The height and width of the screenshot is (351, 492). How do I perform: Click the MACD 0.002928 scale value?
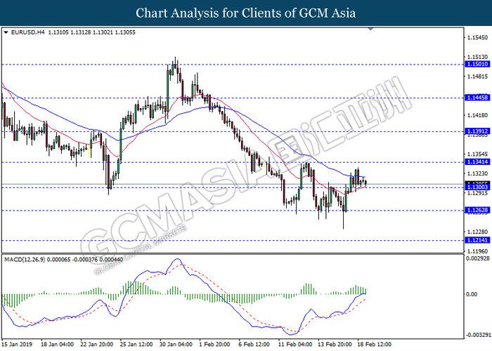(x=478, y=258)
